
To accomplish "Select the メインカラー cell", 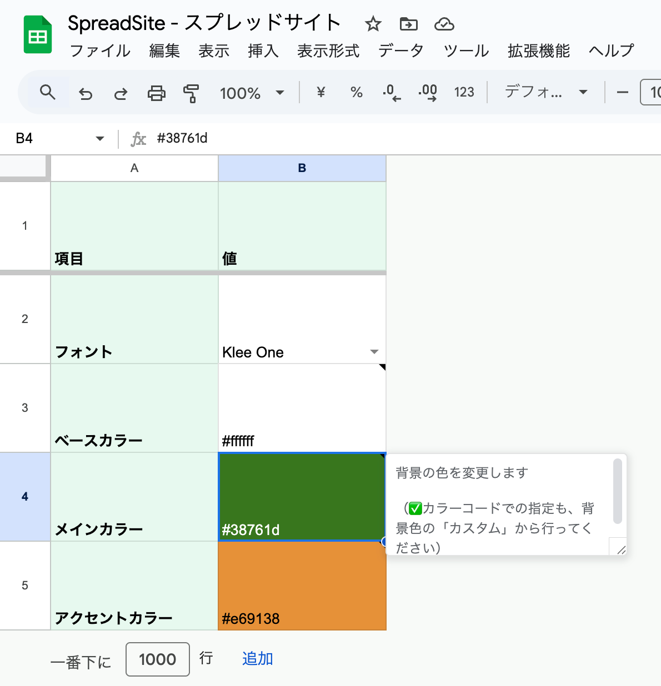I will pyautogui.click(x=134, y=497).
